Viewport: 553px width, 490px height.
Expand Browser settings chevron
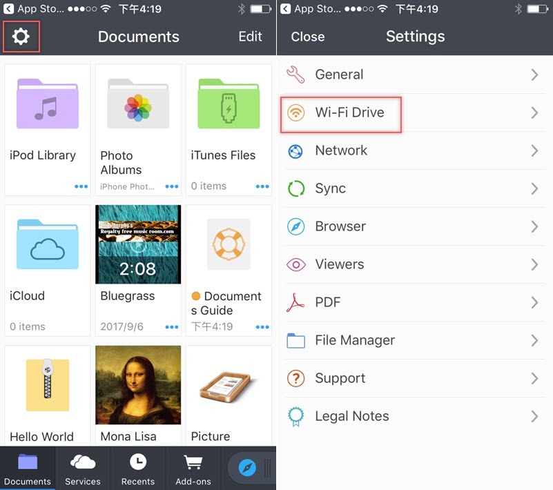click(534, 226)
